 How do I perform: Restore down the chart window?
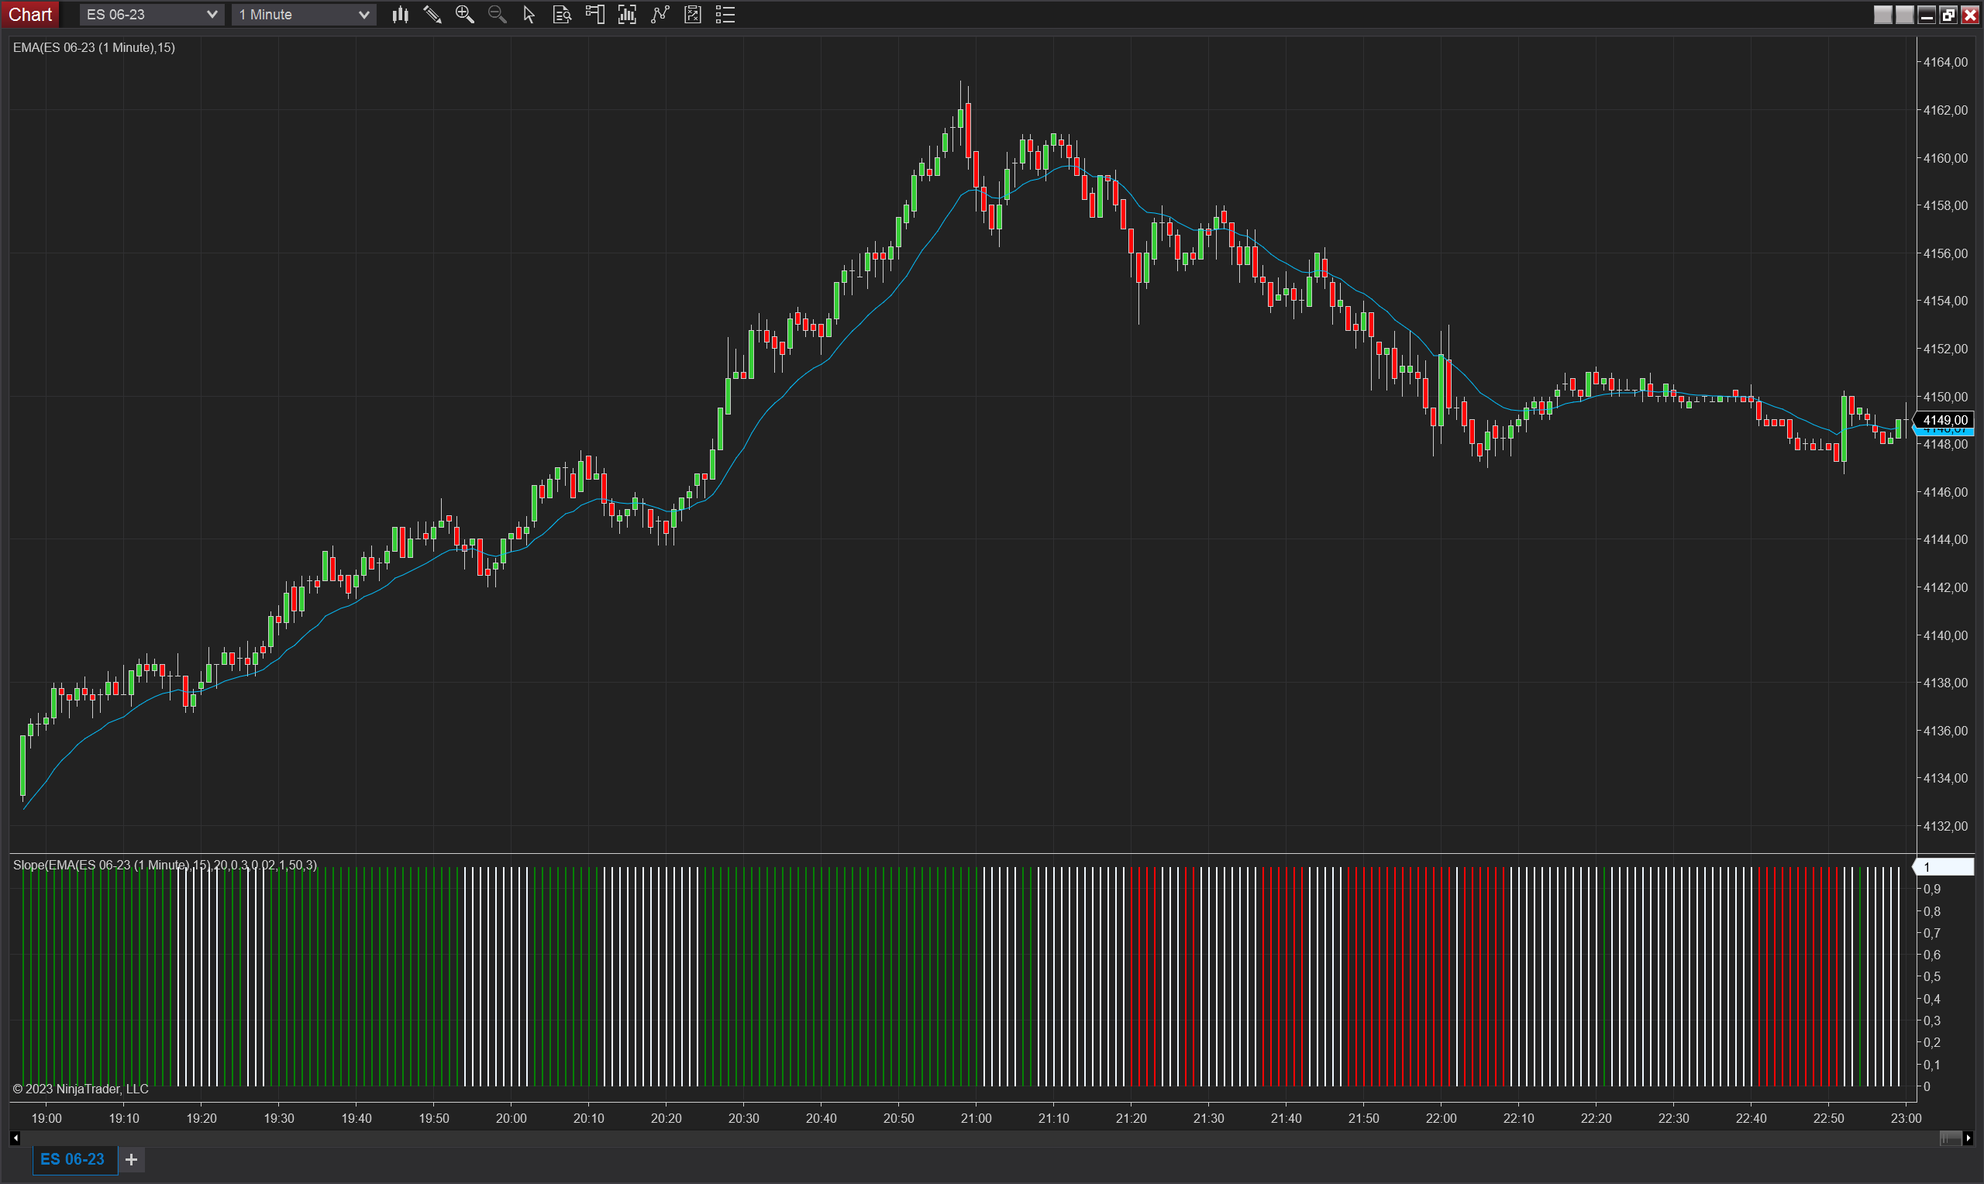pyautogui.click(x=1948, y=15)
